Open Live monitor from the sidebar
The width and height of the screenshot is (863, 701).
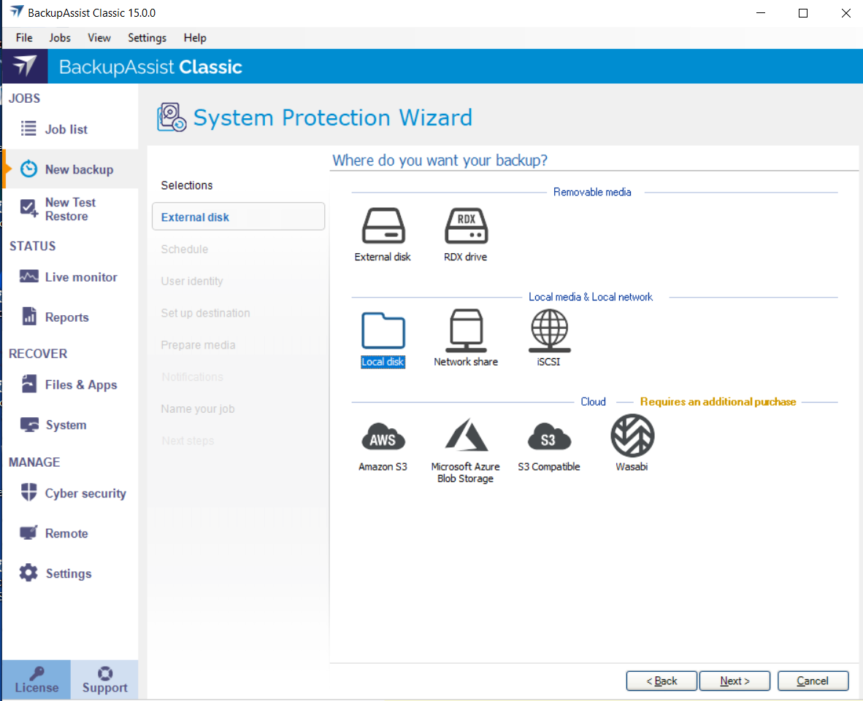pos(80,277)
